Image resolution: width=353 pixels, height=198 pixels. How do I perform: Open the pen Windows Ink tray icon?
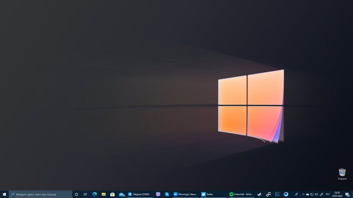coord(322,194)
